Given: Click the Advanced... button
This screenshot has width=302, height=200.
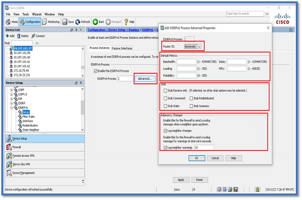Looking at the screenshot, I should tap(145, 79).
